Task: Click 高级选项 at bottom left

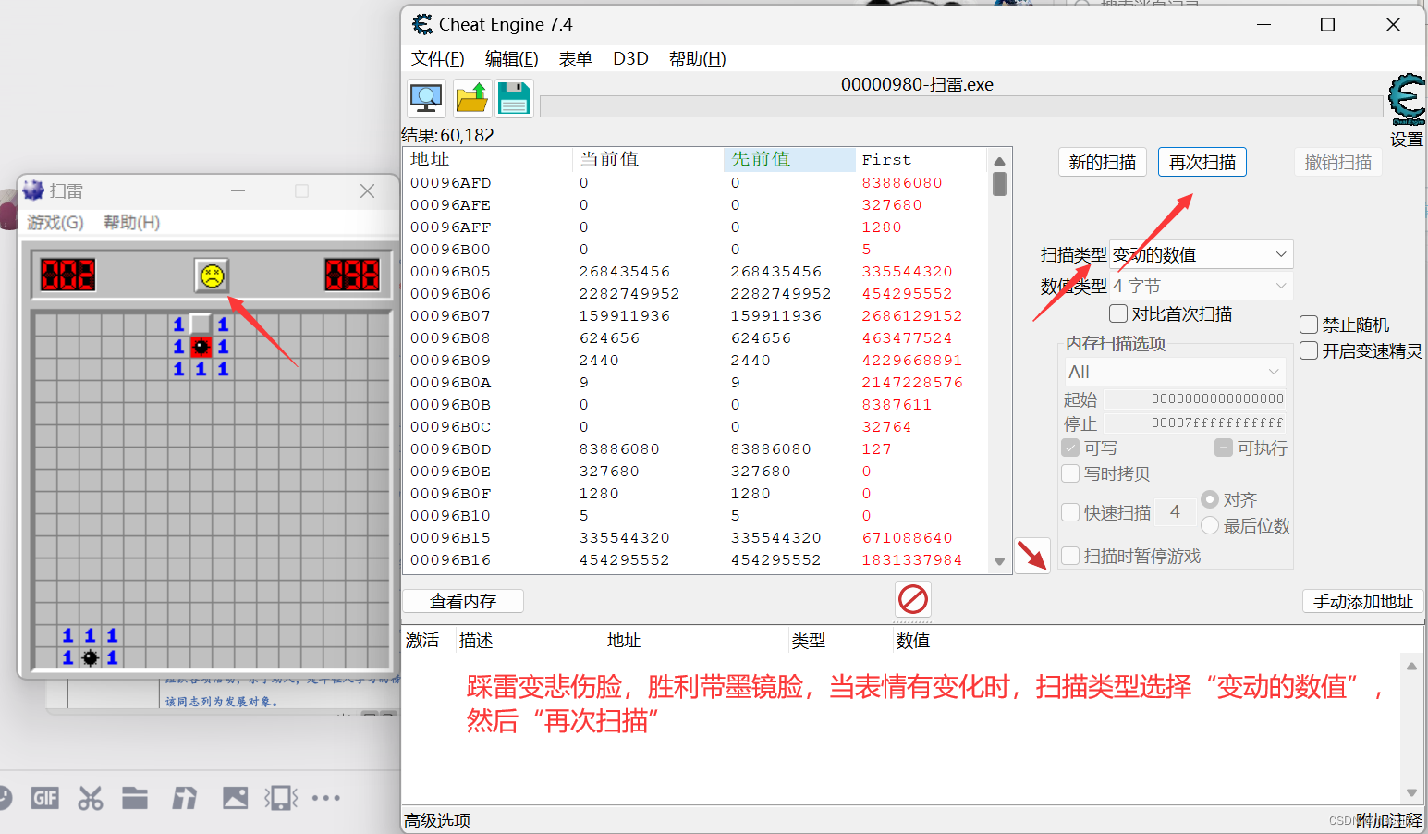Action: click(437, 820)
